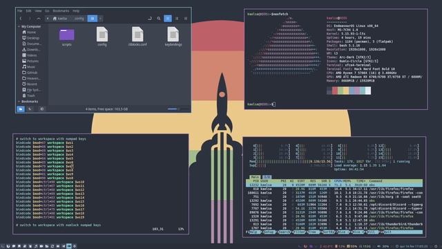
Task: Open Recent in the sidebar
Action: click(x=30, y=84)
